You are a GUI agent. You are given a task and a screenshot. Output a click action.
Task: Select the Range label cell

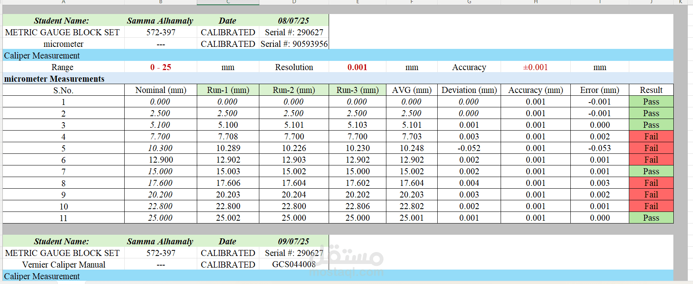pos(63,67)
